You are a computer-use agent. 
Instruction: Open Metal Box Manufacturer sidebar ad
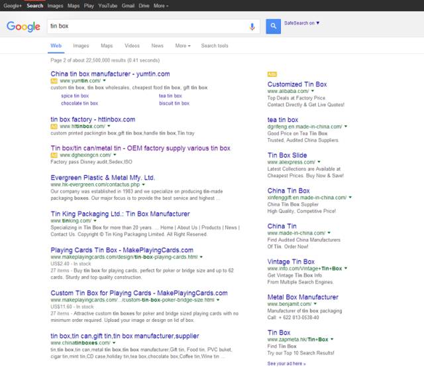303,297
